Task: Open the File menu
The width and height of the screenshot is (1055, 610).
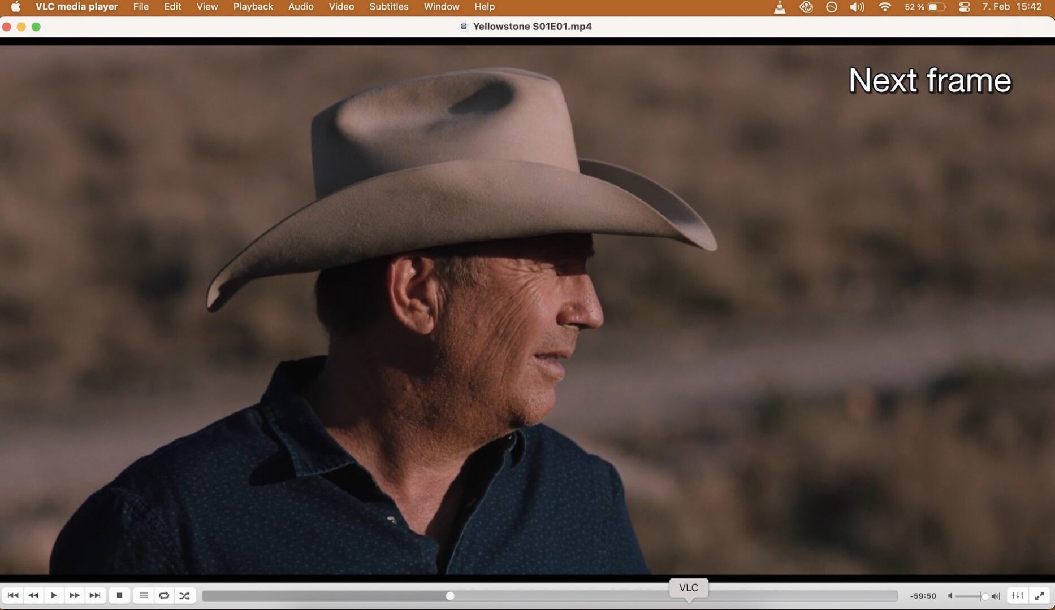Action: point(141,7)
